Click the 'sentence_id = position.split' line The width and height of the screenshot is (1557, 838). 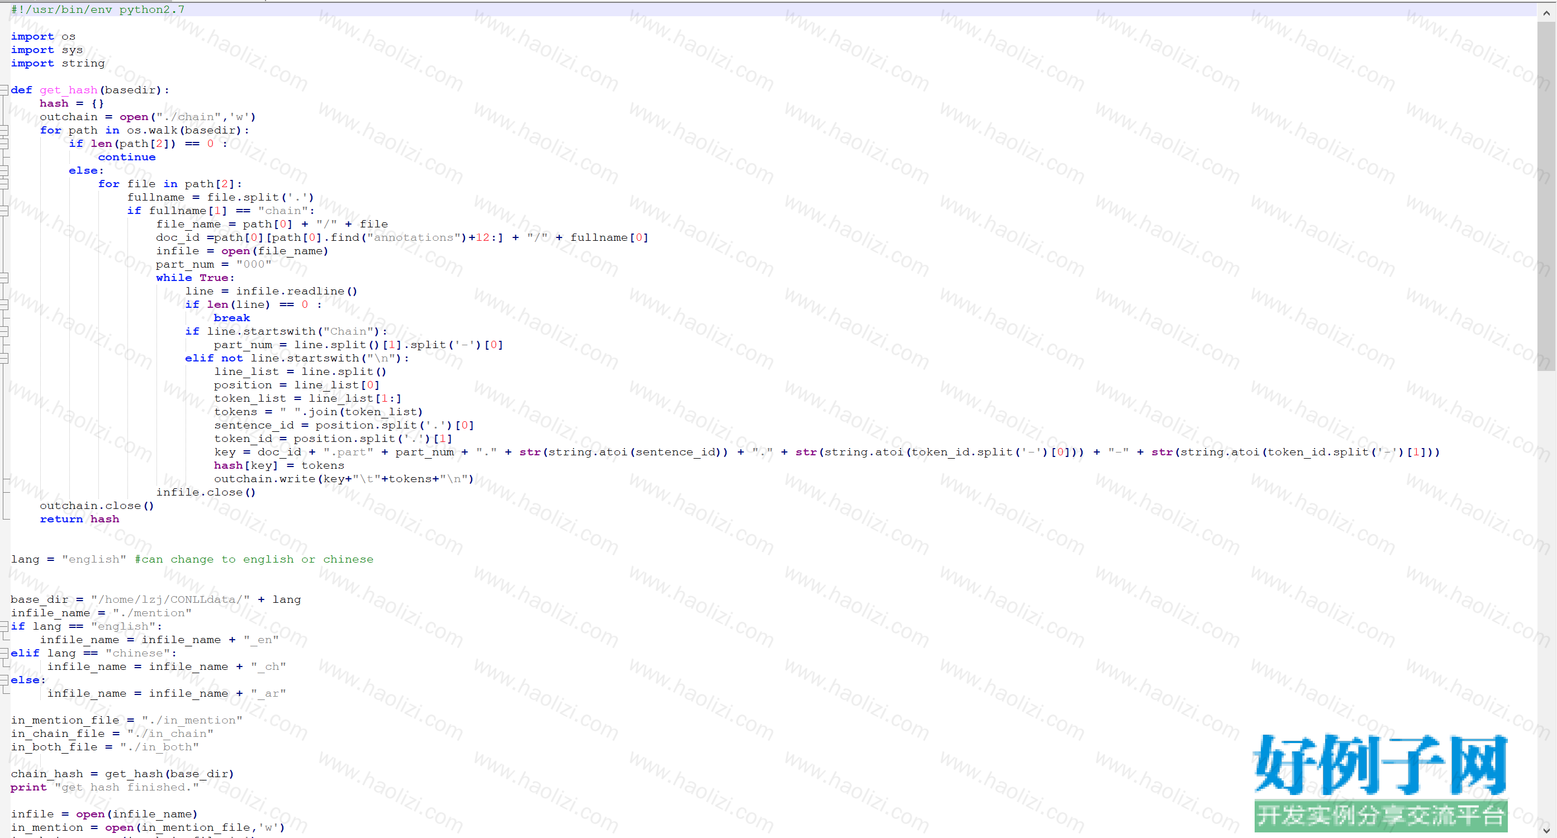[344, 425]
